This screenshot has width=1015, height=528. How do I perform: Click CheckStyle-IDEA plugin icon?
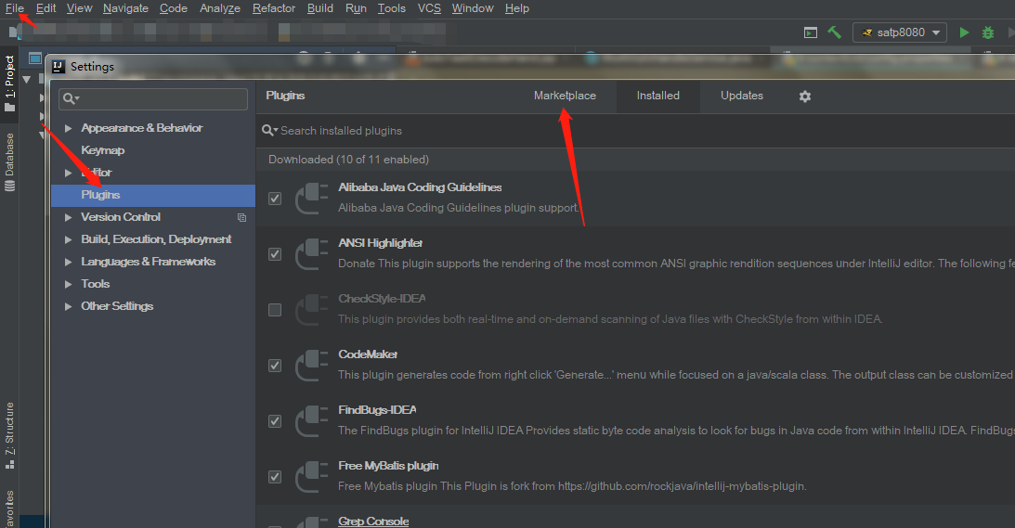tap(312, 309)
